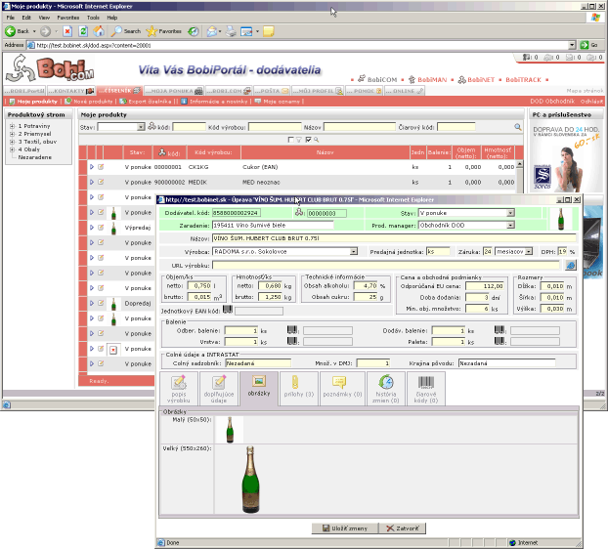Click the IE Stop icon
Viewport: 608px width, 549px height.
(x=67, y=31)
